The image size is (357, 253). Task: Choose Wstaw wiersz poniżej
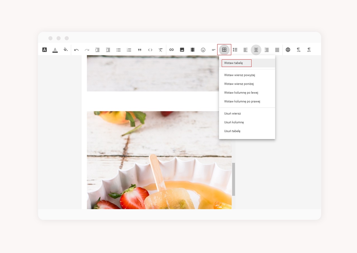247,84
